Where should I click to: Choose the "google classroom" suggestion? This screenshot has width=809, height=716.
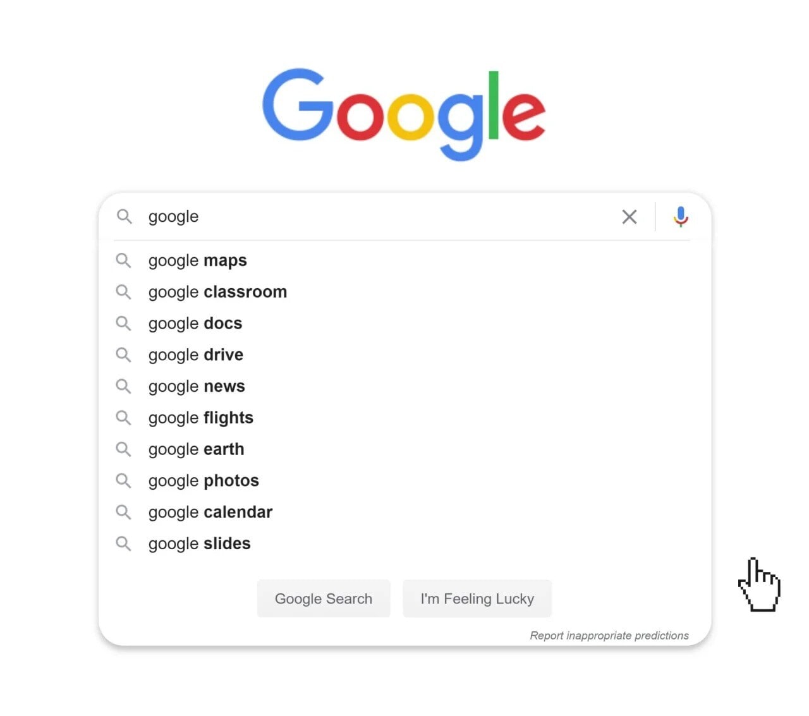click(217, 292)
